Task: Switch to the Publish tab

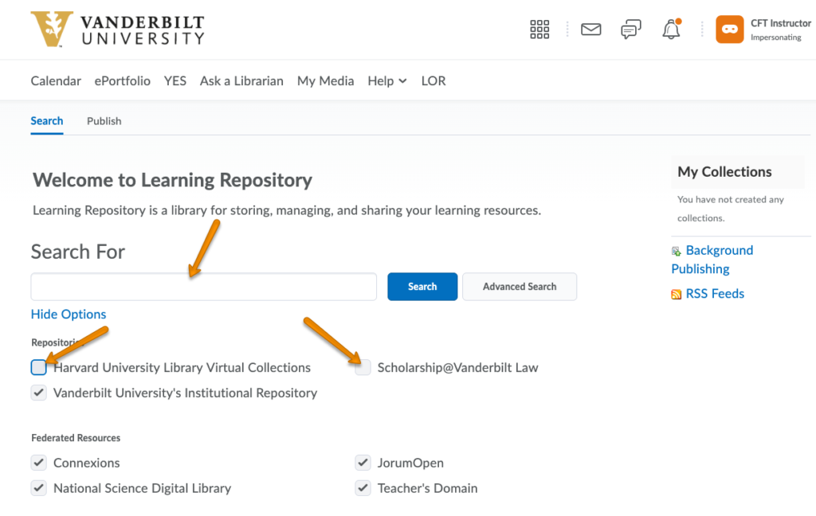Action: point(104,121)
